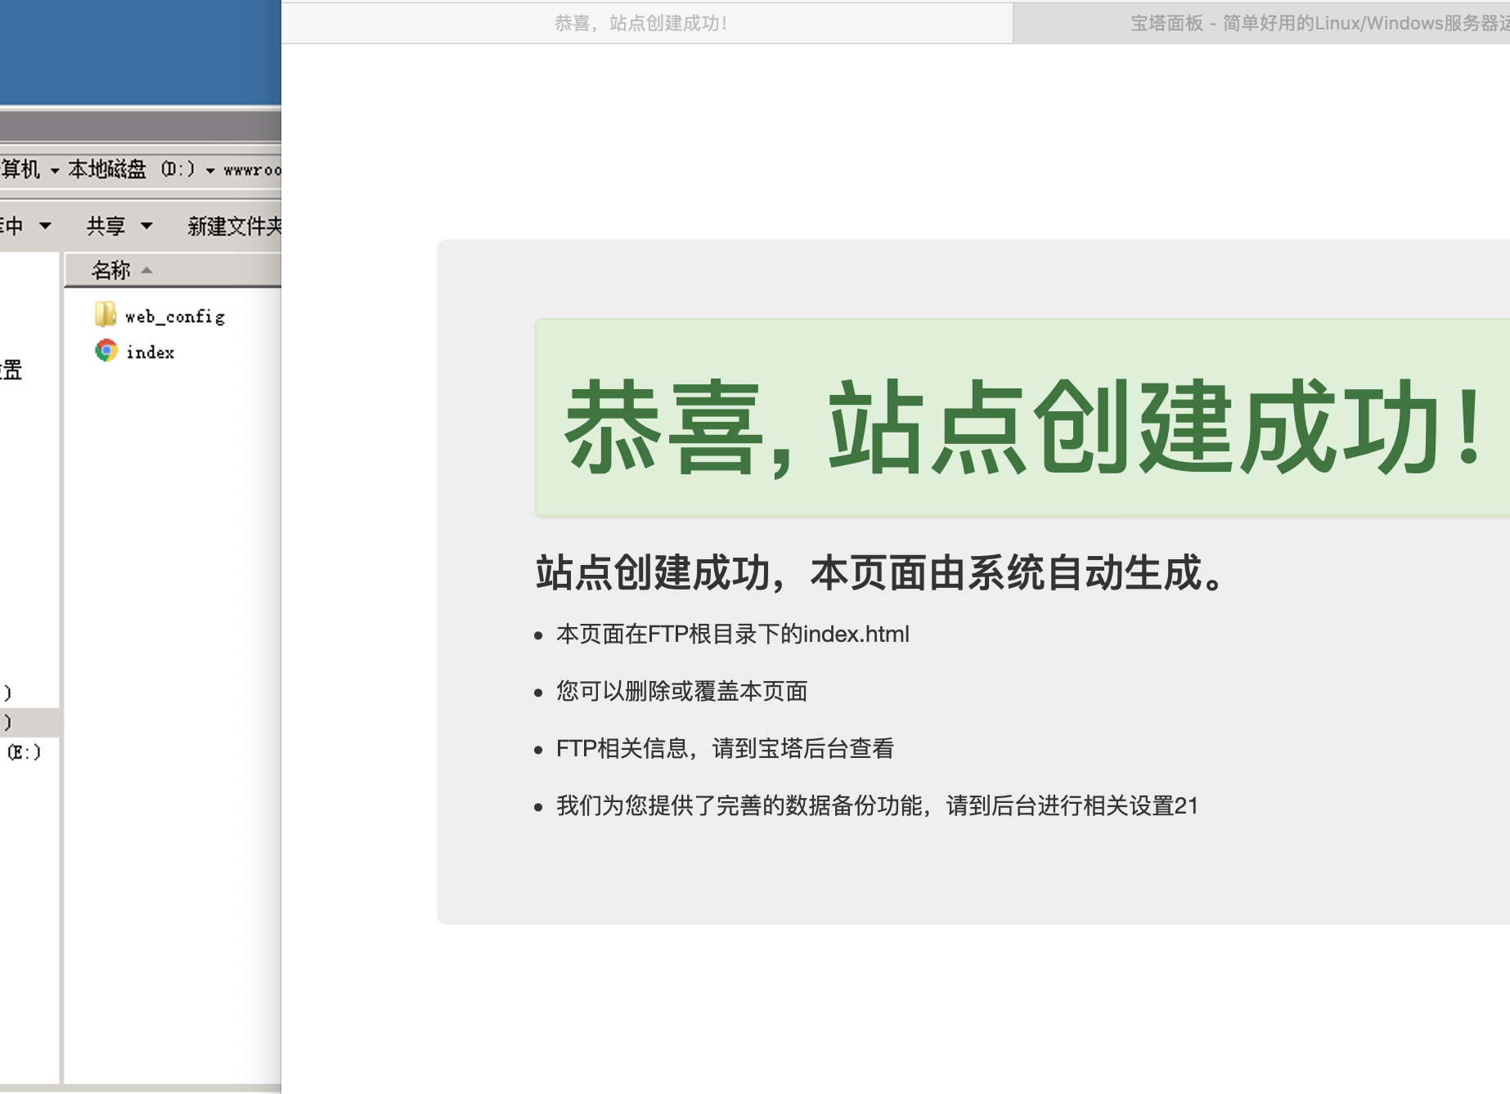Click the FTP相关信息，请到宝塔后台查看 line
The height and width of the screenshot is (1094, 1510).
coord(726,748)
